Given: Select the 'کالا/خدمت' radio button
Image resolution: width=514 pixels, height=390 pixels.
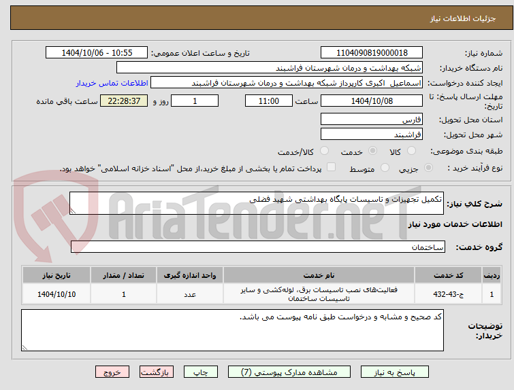Looking at the screenshot, I should click(324, 151).
